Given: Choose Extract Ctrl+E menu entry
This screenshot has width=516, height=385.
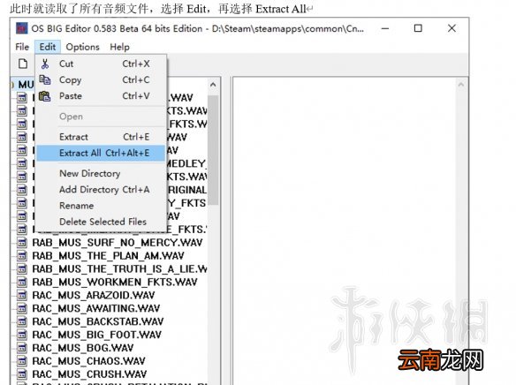Looking at the screenshot, I should (101, 137).
